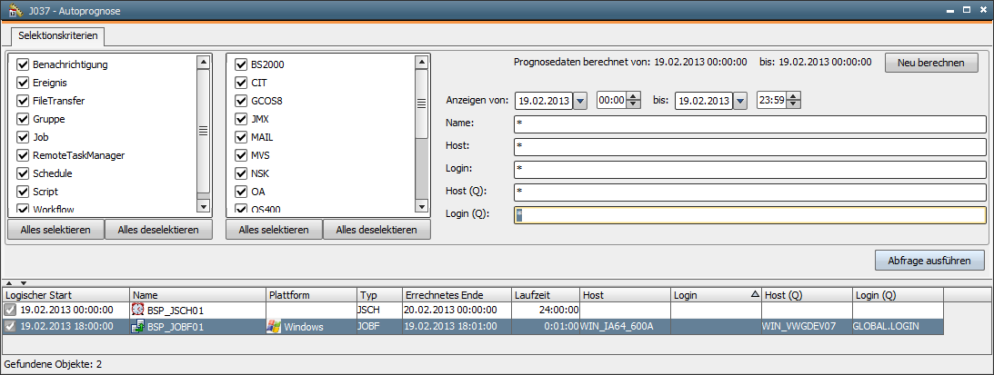Select the Selektionskriterien tab
This screenshot has width=994, height=375.
(57, 37)
